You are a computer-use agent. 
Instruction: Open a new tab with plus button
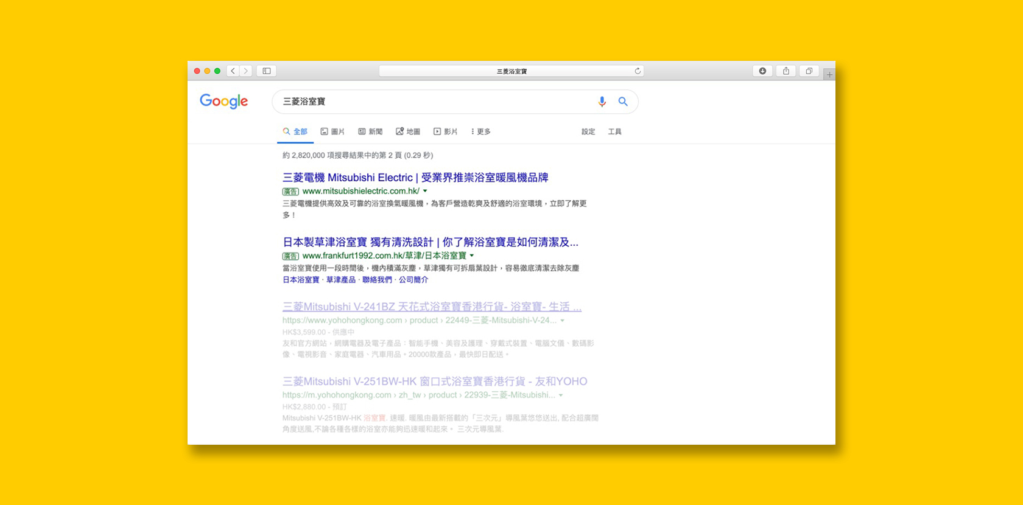click(x=829, y=74)
